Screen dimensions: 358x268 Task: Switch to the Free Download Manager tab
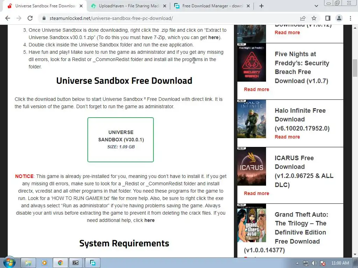coord(212,6)
